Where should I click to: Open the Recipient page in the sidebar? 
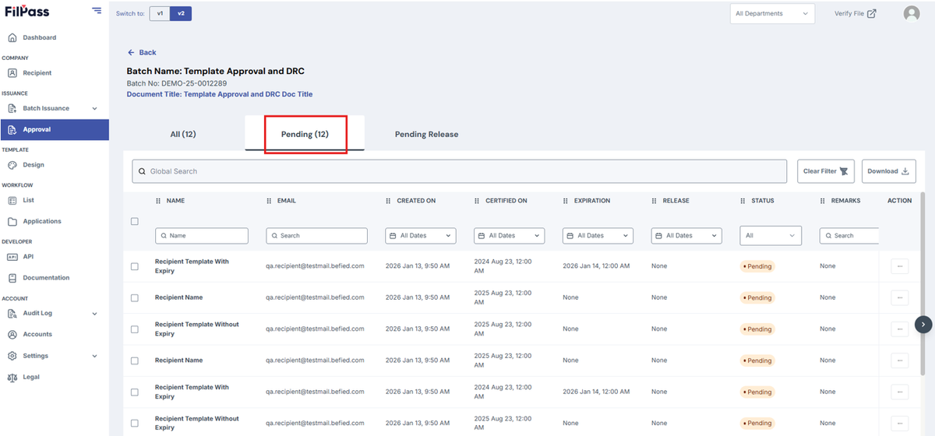[37, 73]
